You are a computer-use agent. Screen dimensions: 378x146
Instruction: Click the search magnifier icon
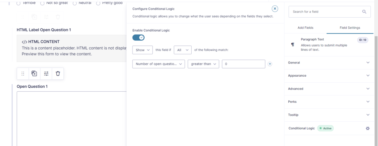(x=364, y=11)
